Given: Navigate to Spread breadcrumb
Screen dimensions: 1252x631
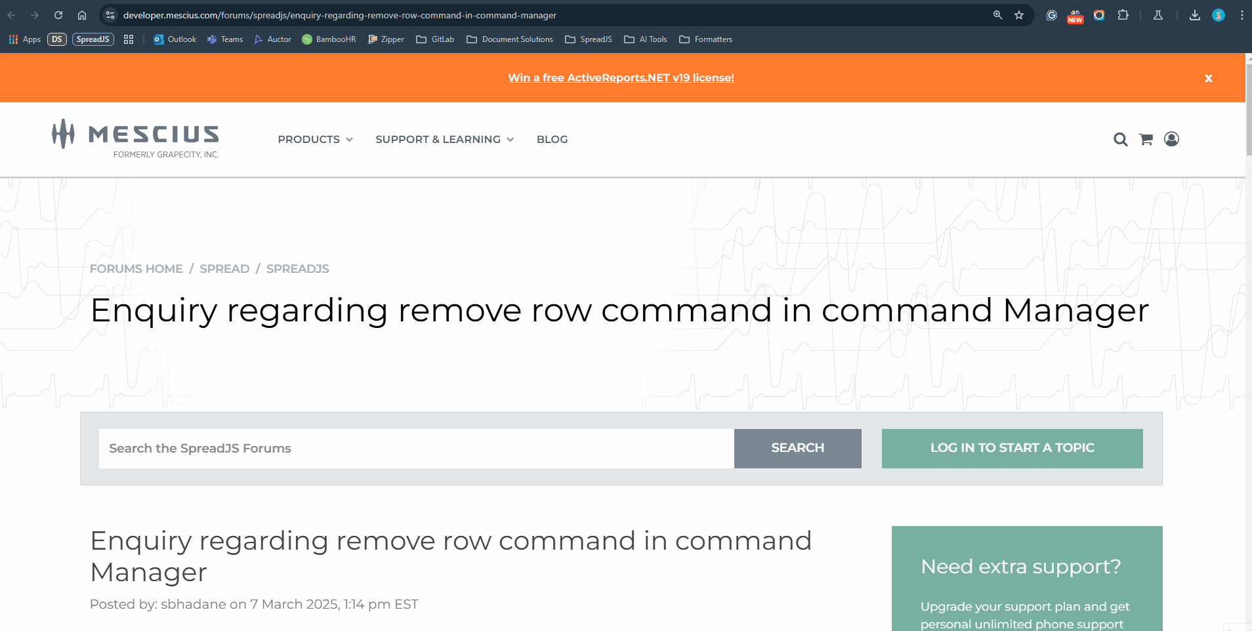Looking at the screenshot, I should tap(224, 269).
